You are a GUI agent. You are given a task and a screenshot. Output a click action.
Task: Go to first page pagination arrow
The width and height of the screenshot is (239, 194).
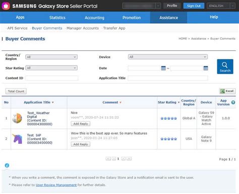(x=108, y=158)
